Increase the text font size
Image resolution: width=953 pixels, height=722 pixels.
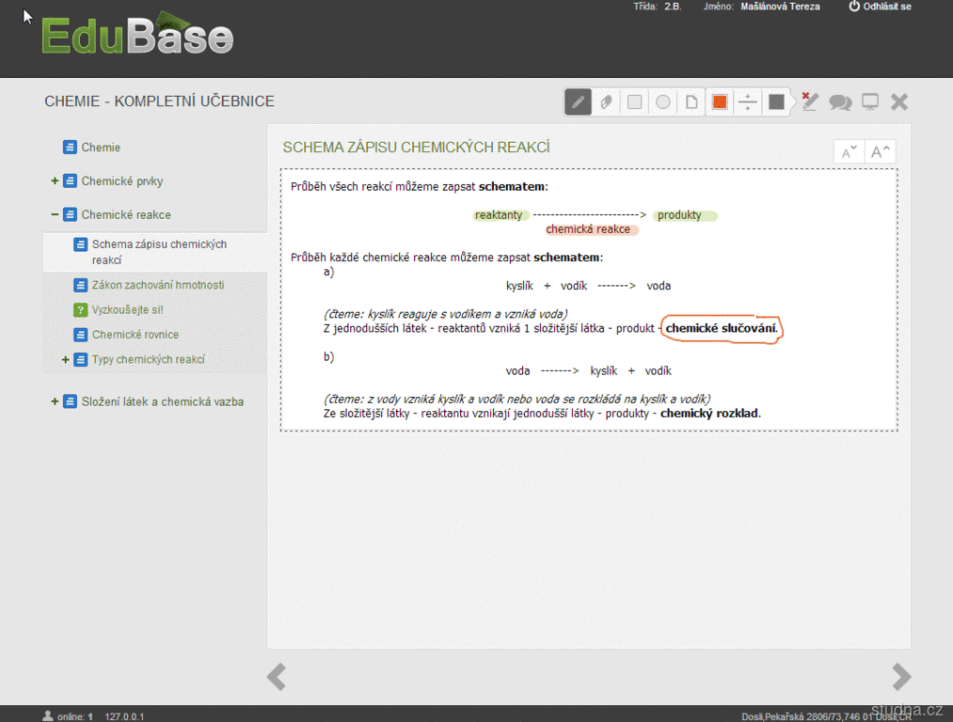880,151
